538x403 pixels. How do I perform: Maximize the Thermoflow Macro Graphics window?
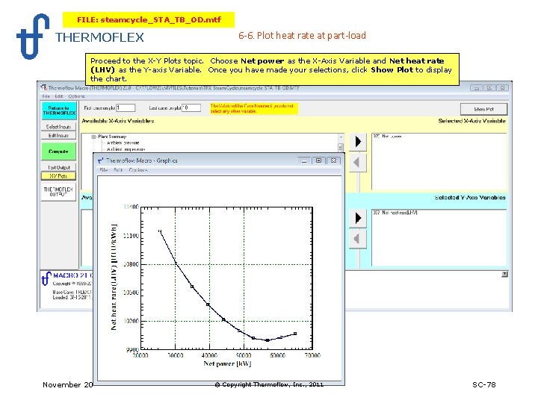pos(318,160)
